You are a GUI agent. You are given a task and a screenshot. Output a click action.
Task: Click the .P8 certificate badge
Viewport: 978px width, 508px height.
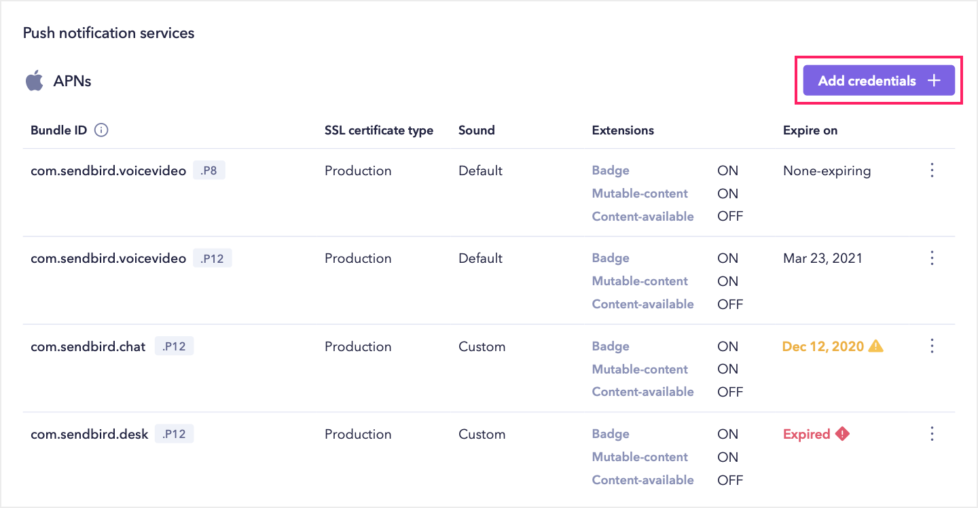[x=209, y=170]
